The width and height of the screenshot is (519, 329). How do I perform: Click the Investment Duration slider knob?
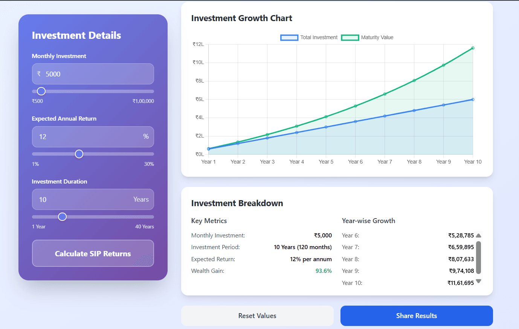click(x=62, y=217)
